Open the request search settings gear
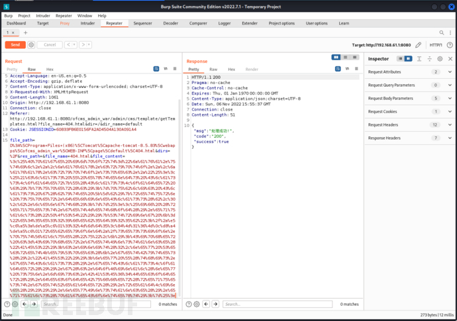 click(14, 304)
